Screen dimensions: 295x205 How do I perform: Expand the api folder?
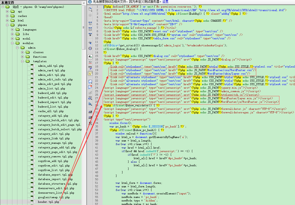click(7, 12)
